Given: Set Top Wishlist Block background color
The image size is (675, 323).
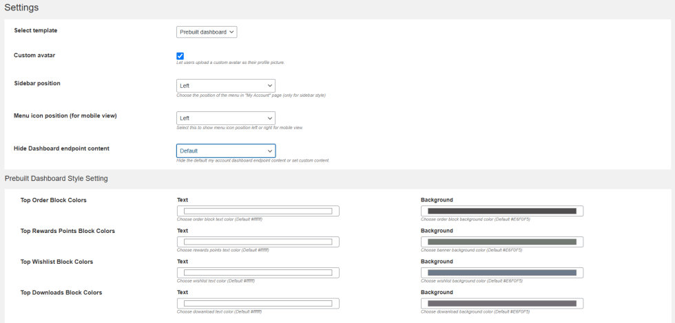Looking at the screenshot, I should coord(502,273).
